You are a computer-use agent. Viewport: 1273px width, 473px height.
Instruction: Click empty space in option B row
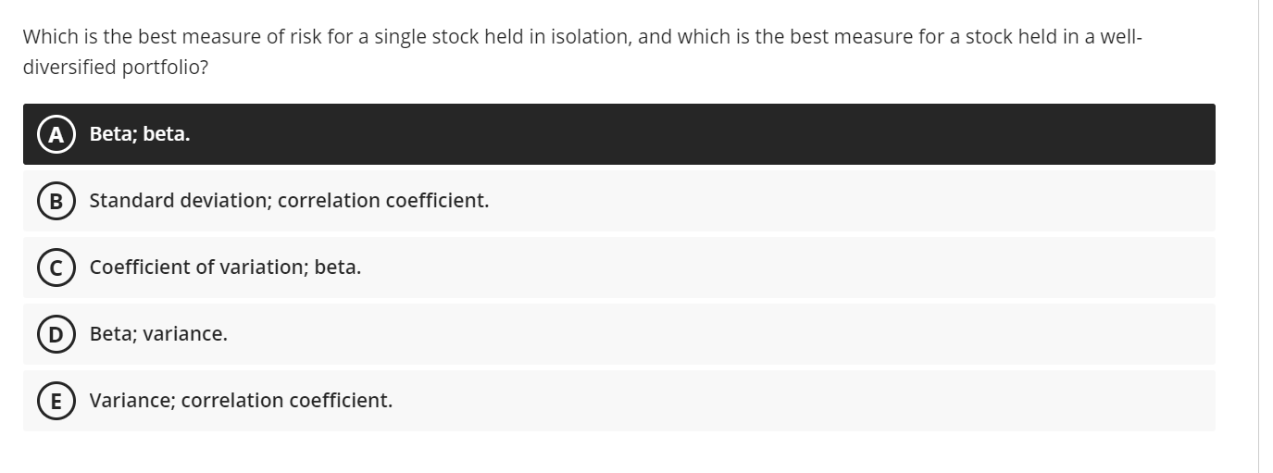coord(833,201)
